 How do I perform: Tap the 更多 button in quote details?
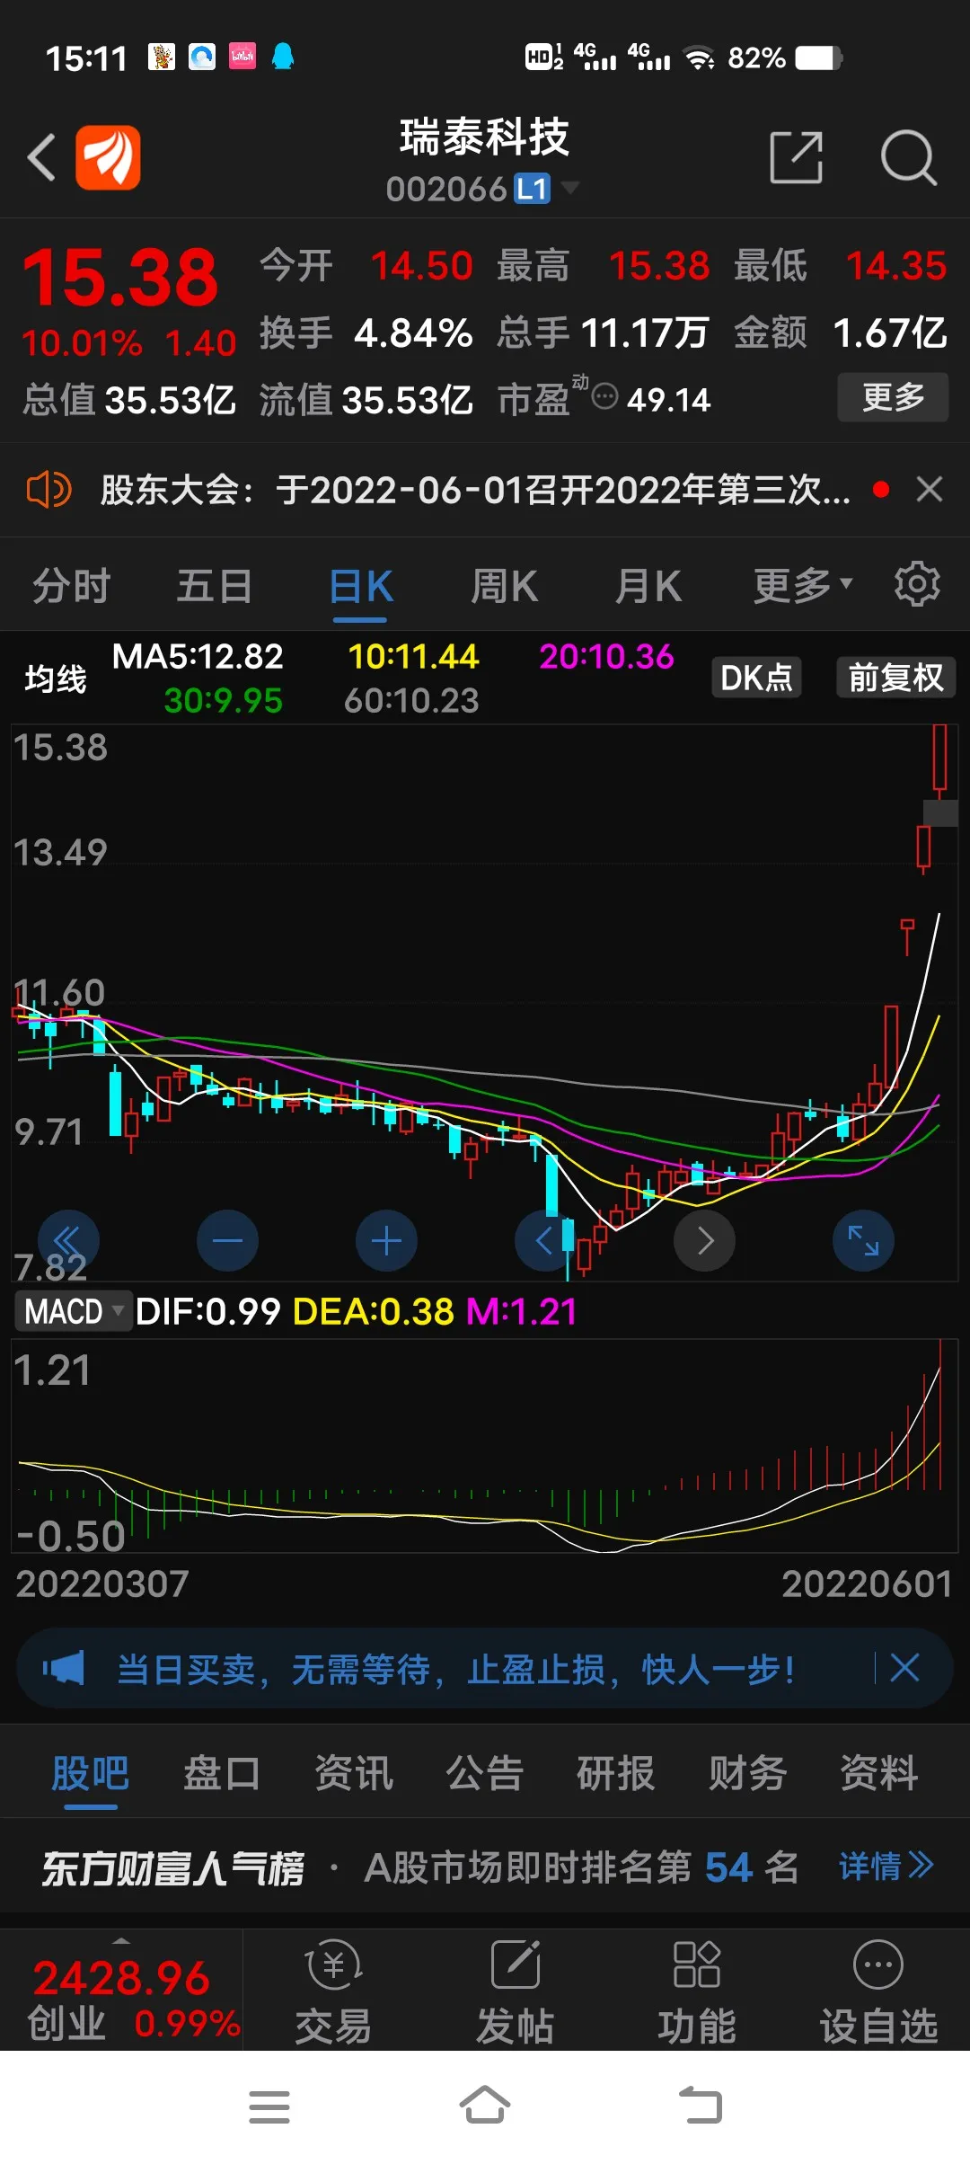pos(893,397)
